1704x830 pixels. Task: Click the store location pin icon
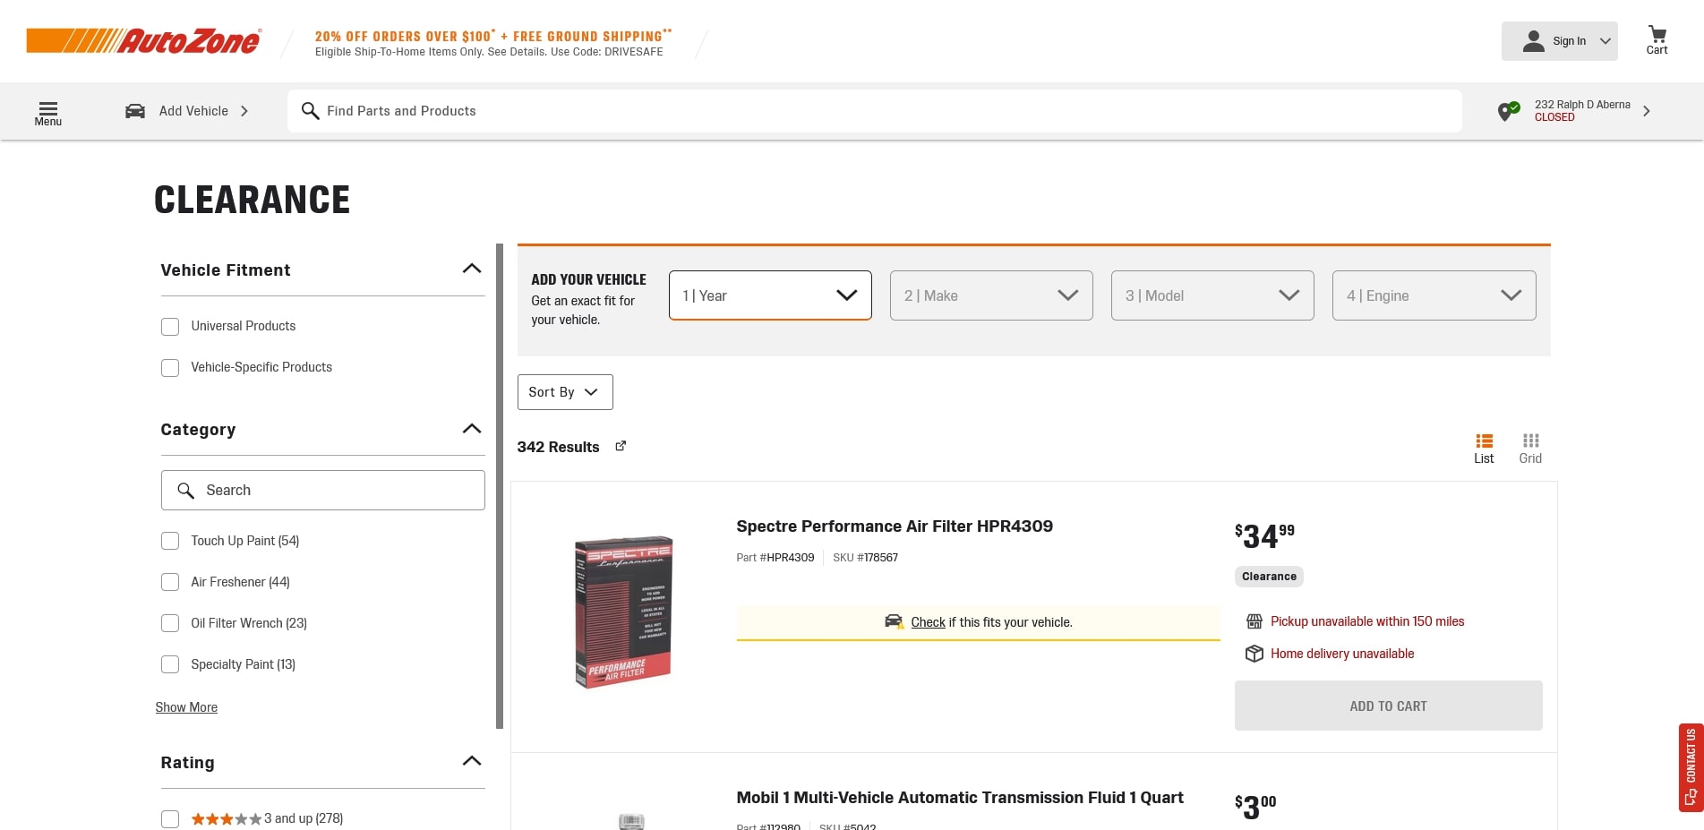tap(1508, 111)
